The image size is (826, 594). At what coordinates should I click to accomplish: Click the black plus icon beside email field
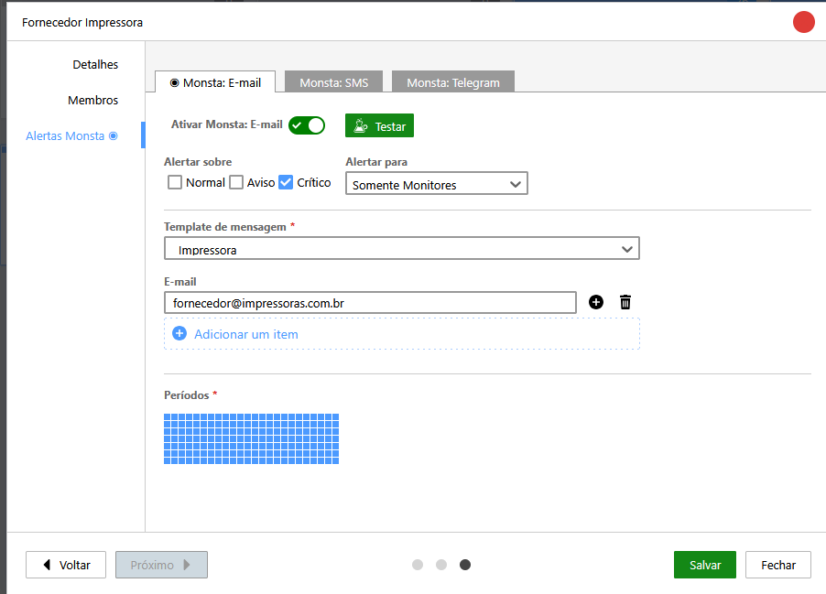pyautogui.click(x=596, y=302)
